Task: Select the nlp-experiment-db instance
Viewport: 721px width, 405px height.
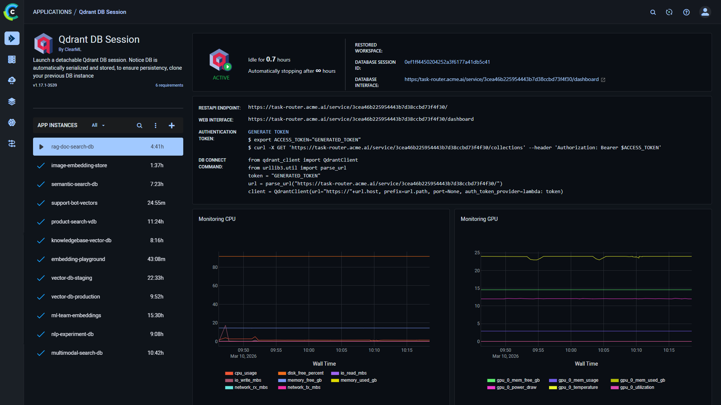Action: tap(108, 334)
